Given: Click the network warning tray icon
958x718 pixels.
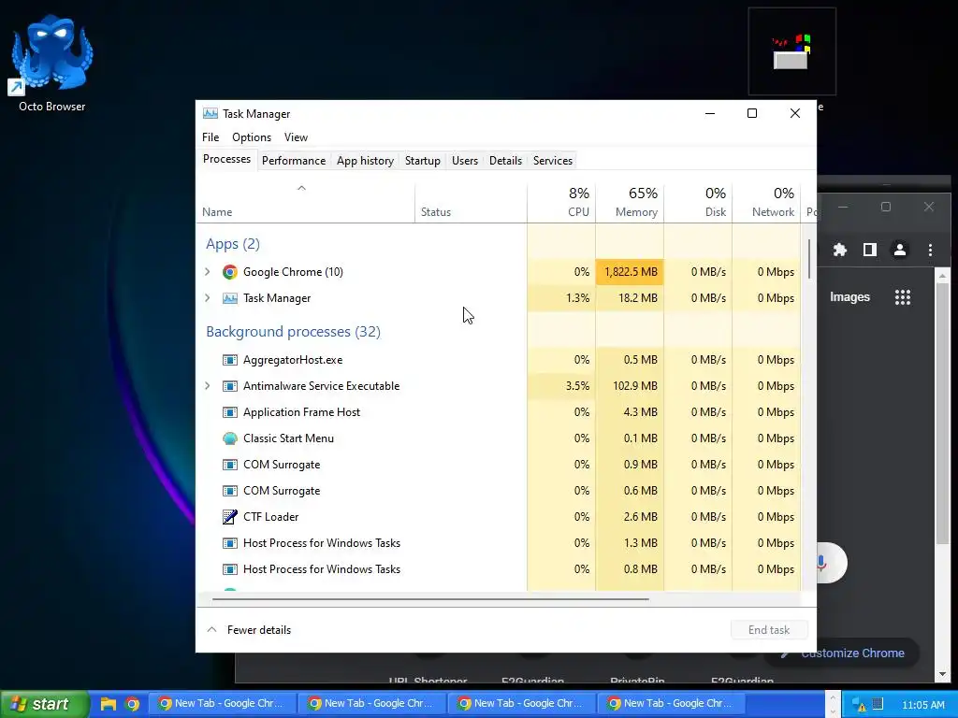Looking at the screenshot, I should [x=859, y=705].
